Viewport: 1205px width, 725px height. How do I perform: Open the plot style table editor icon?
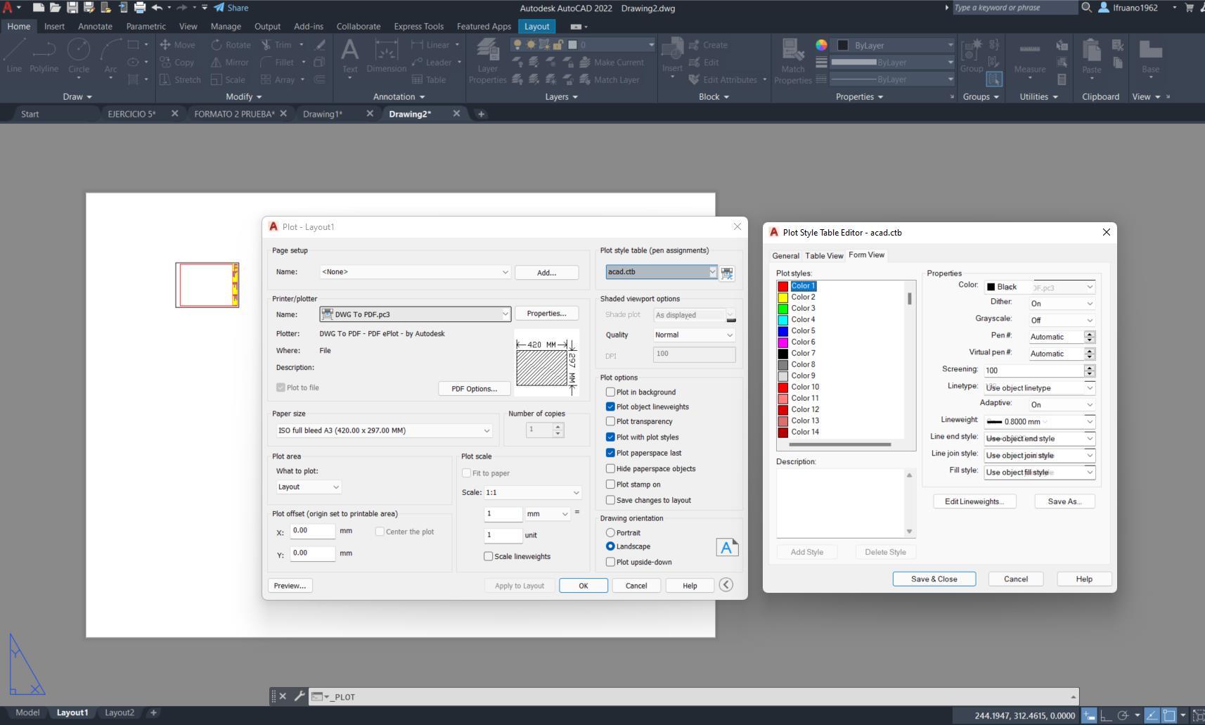pyautogui.click(x=727, y=273)
